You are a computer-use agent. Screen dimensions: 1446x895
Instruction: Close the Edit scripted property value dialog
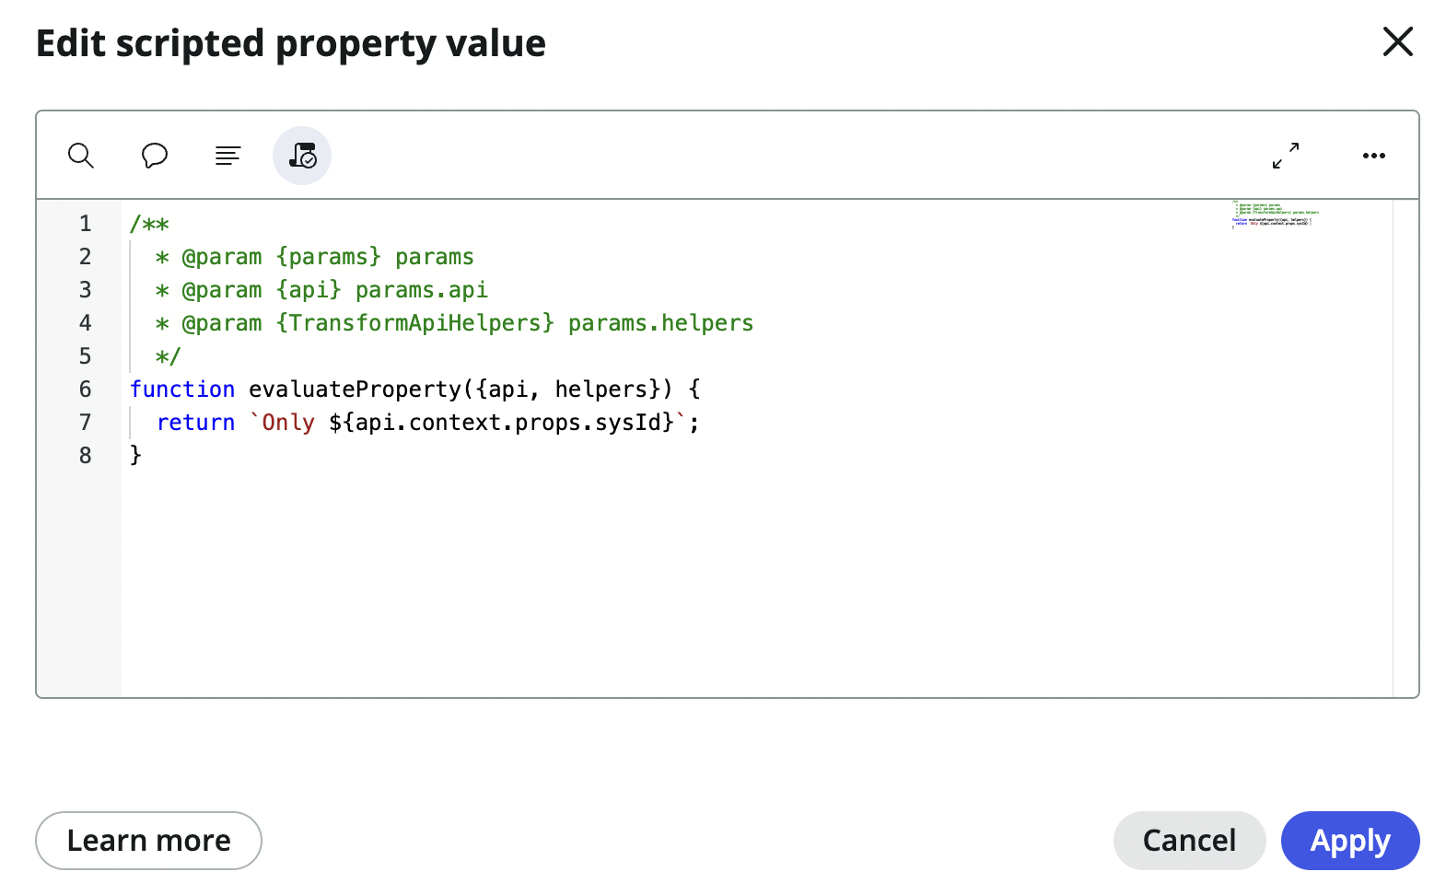coord(1397,41)
